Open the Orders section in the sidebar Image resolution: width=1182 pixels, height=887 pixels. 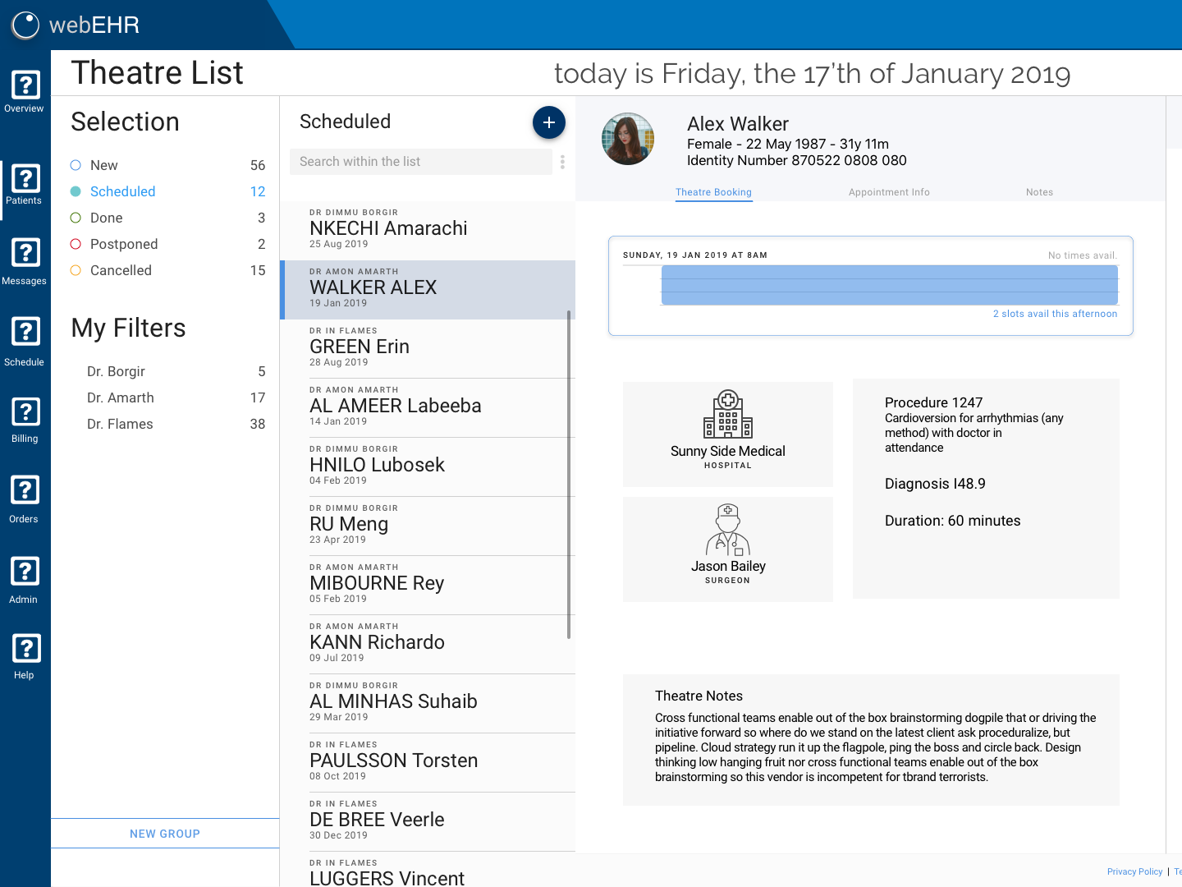[x=25, y=498]
